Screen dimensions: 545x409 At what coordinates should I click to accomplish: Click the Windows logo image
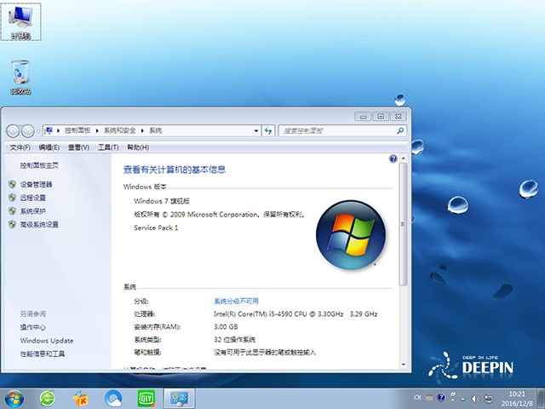[x=351, y=235]
